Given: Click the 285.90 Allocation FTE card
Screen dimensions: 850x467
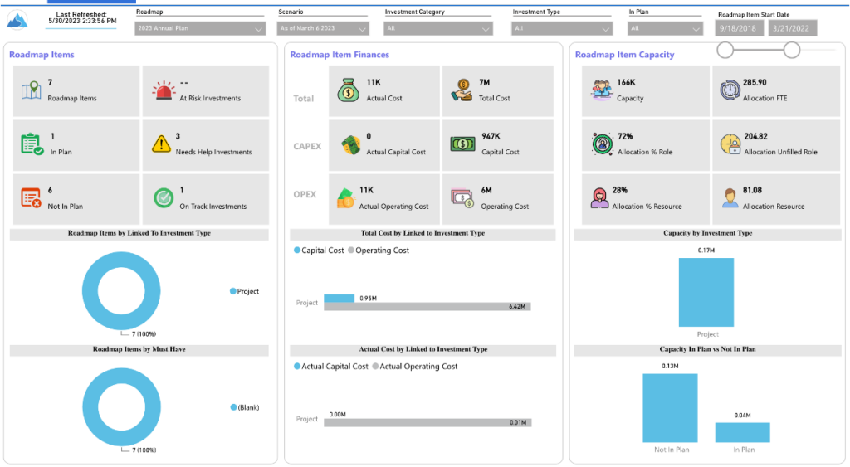Looking at the screenshot, I should click(x=776, y=91).
